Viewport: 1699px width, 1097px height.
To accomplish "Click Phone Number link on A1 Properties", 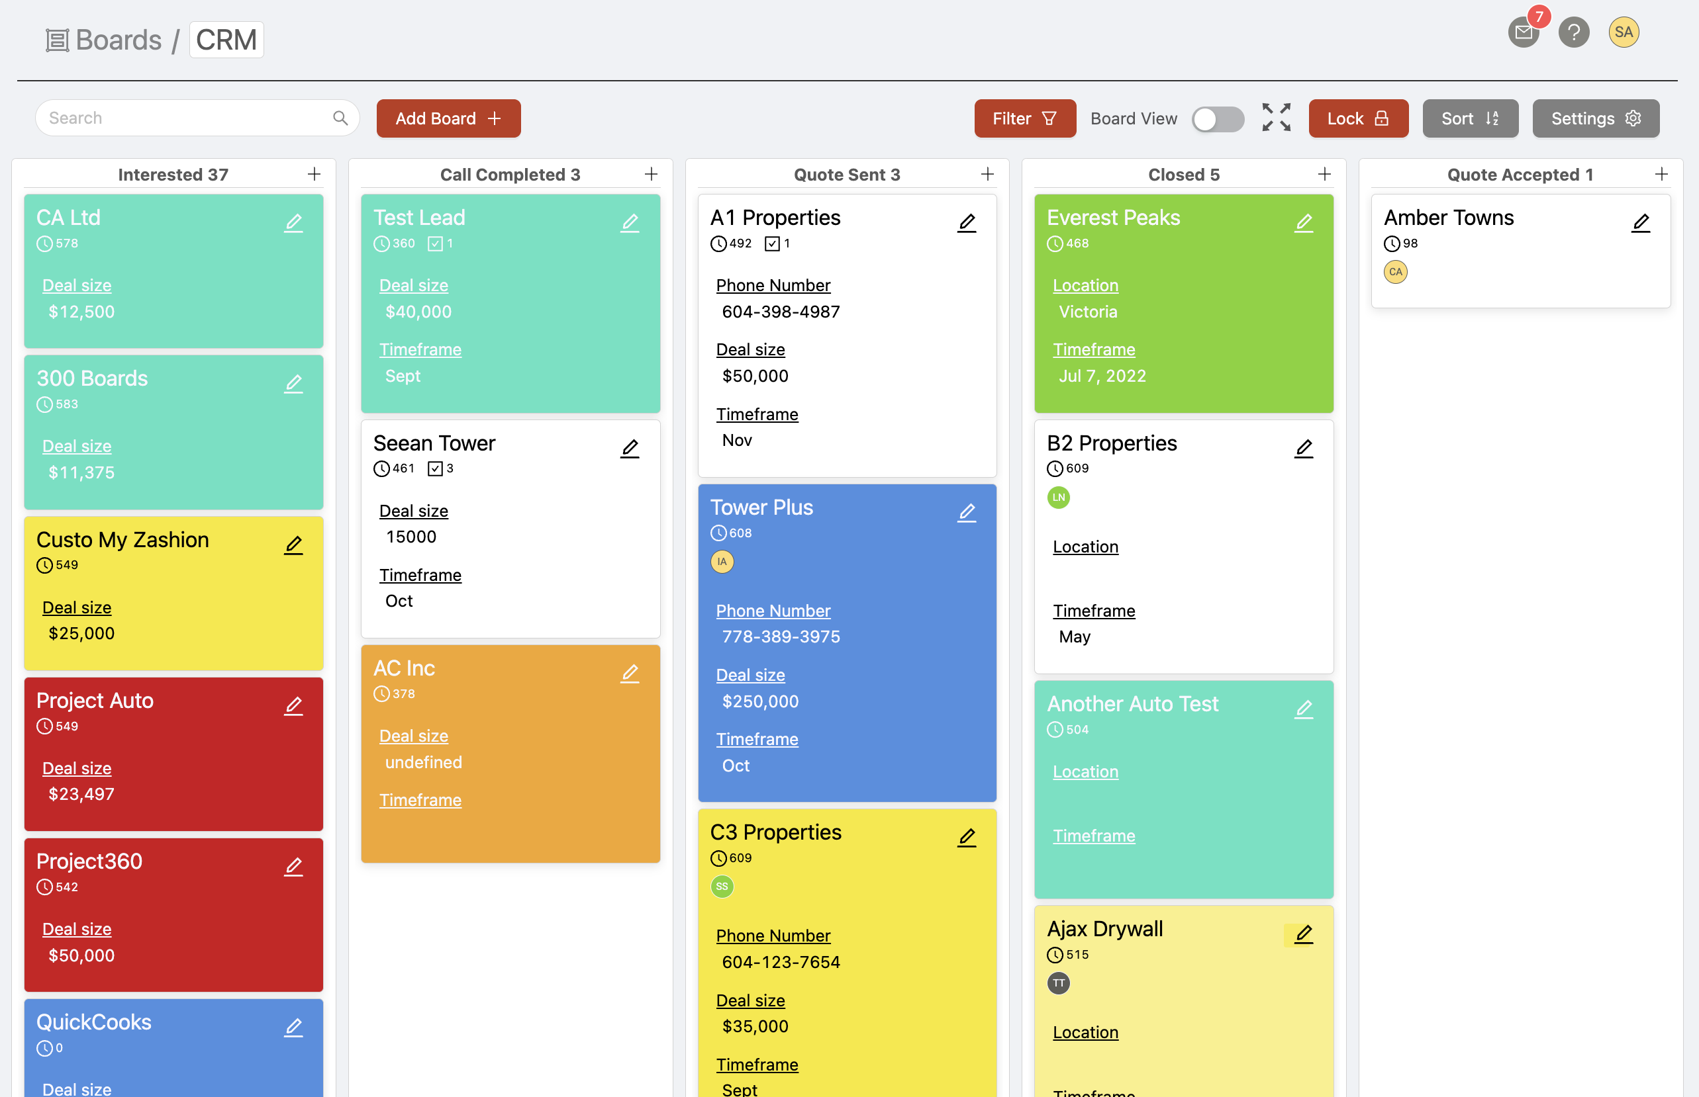I will (x=773, y=286).
